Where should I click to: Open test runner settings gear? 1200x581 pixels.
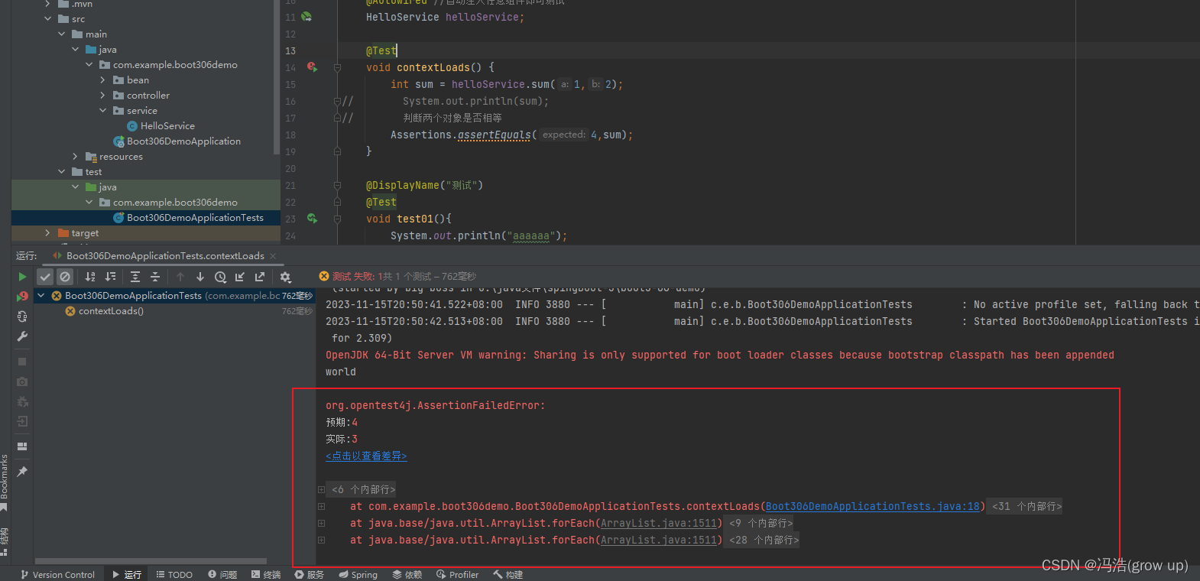pyautogui.click(x=285, y=277)
